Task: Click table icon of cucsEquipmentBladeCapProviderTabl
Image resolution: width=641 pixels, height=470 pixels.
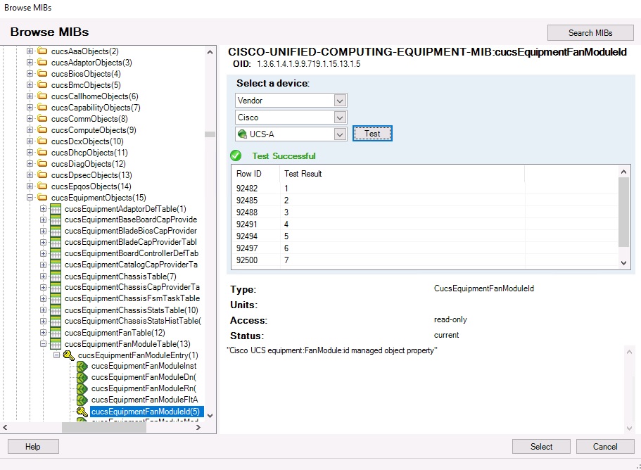Action: click(x=56, y=242)
